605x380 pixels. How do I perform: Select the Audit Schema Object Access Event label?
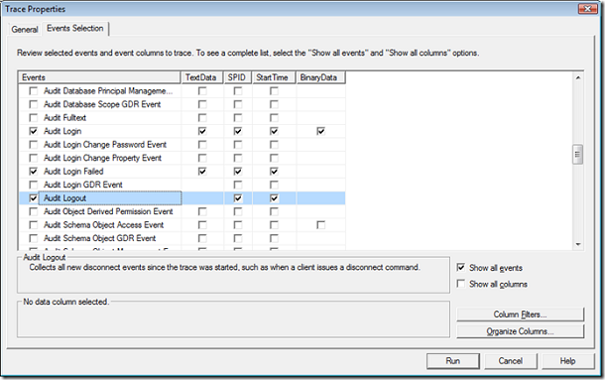[104, 225]
